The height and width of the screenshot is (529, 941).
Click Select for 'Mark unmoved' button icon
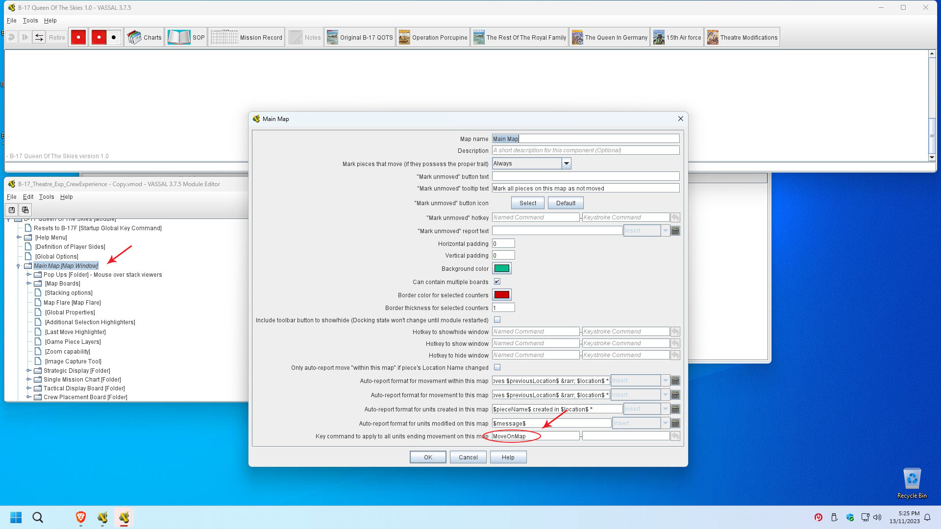tap(528, 203)
